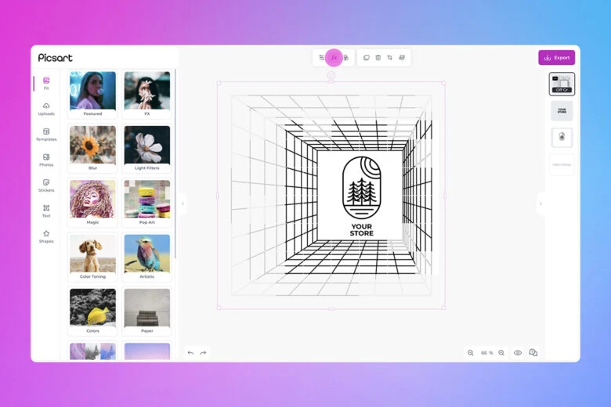Toggle the preview eye icon
The width and height of the screenshot is (611, 407).
[518, 353]
